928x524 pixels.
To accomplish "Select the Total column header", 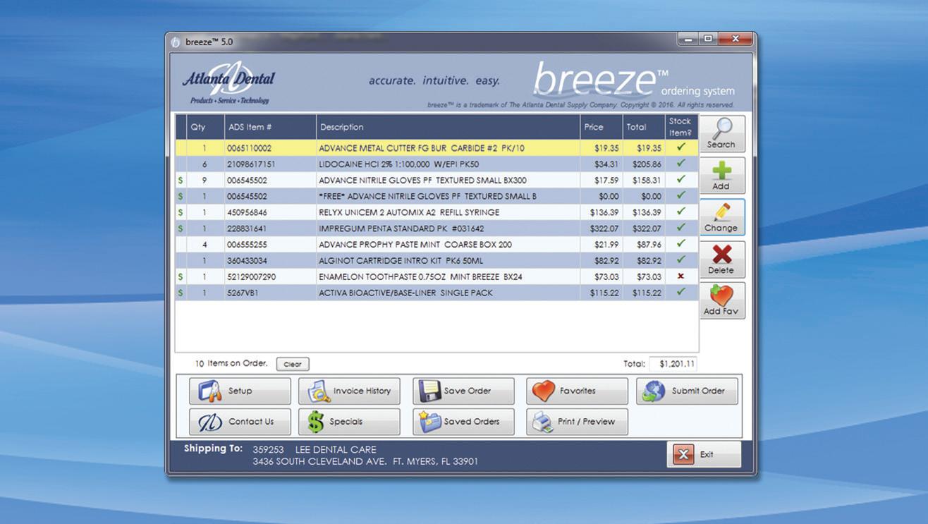I will click(644, 127).
